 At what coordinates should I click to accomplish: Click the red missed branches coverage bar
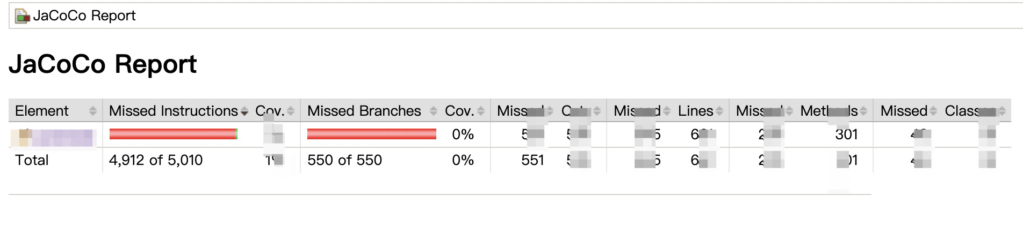click(371, 134)
